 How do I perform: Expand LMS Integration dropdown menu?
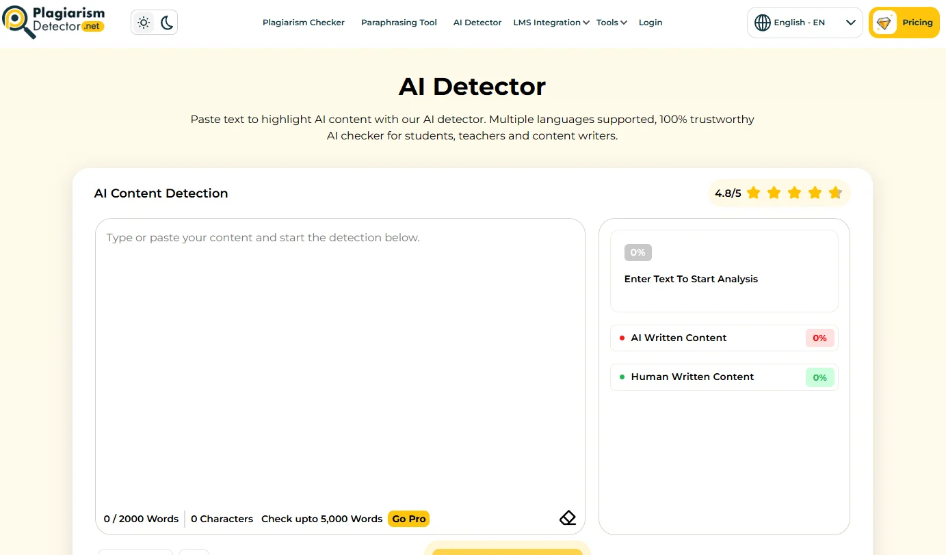551,23
